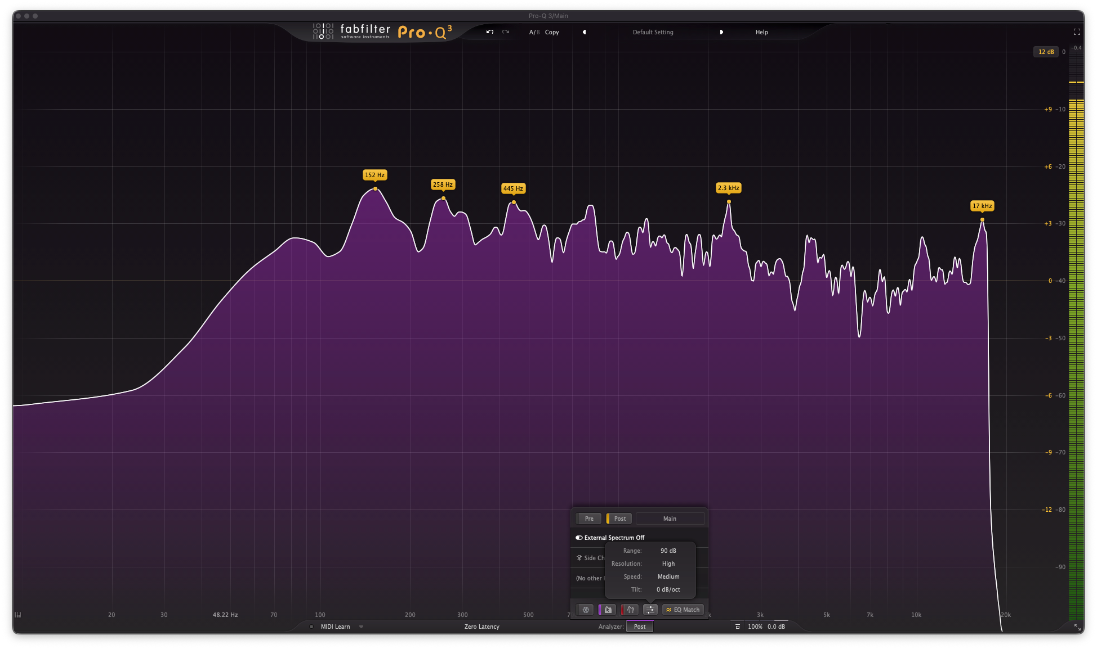Viewport: 1097px width, 649px height.
Task: Show the piano keyboard display
Action: click(x=17, y=615)
